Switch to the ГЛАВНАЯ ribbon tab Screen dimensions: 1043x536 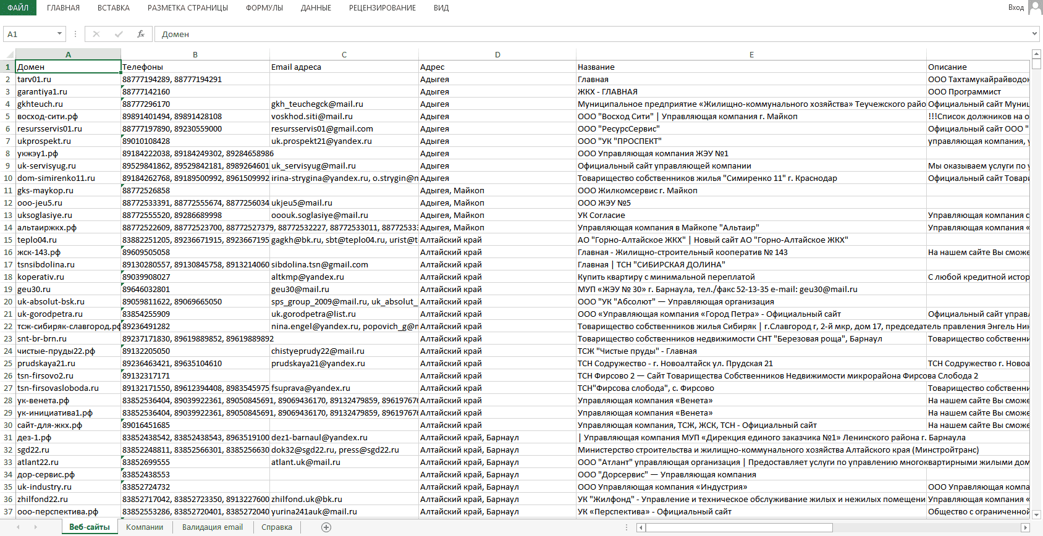point(63,8)
